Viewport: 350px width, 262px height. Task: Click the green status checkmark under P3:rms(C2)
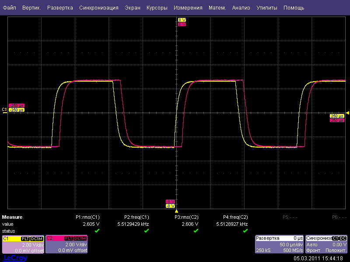point(196,231)
